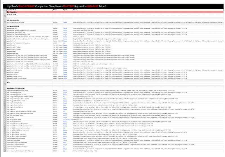Tick the Garmin Vivofit Jr 2 checkbox
The height and width of the screenshot is (157, 225).
[5, 149]
